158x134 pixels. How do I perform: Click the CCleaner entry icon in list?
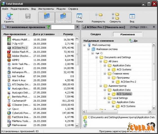[9, 105]
